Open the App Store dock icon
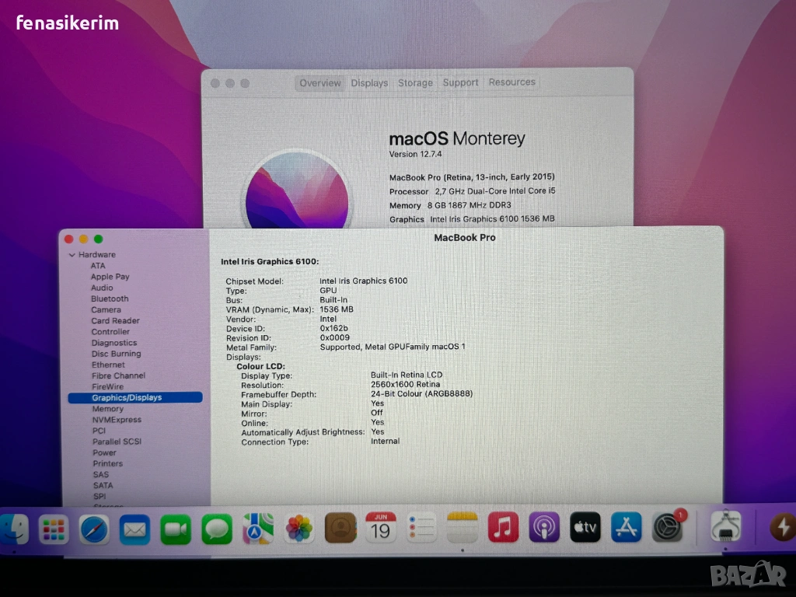 coord(626,527)
